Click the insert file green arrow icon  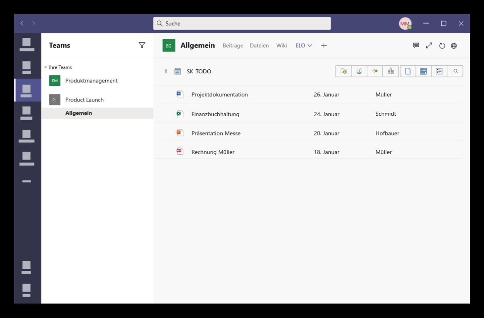(x=359, y=71)
